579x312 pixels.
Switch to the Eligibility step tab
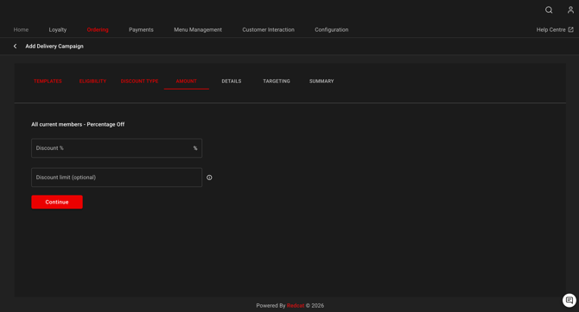[x=92, y=81]
